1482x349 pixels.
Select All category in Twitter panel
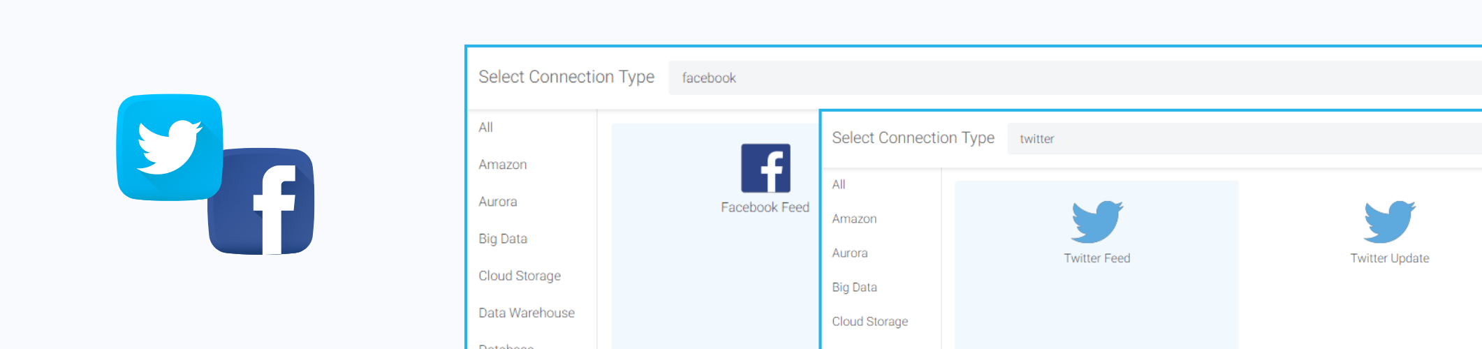(x=839, y=184)
